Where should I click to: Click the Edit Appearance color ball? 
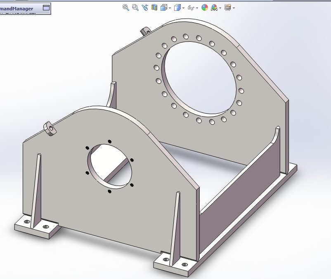pyautogui.click(x=205, y=8)
